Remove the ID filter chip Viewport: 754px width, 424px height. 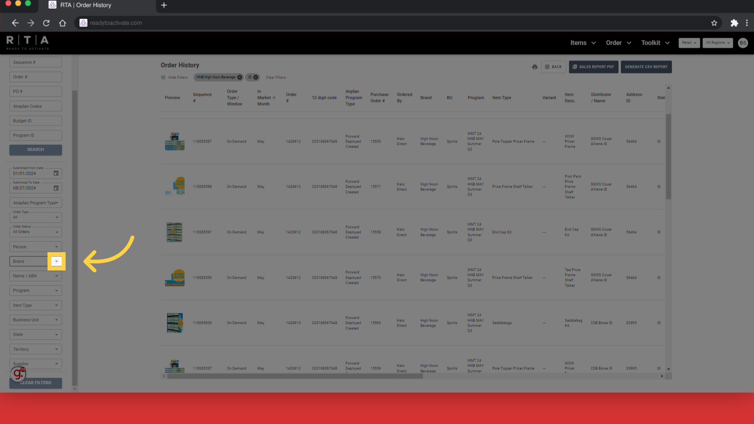pos(256,77)
